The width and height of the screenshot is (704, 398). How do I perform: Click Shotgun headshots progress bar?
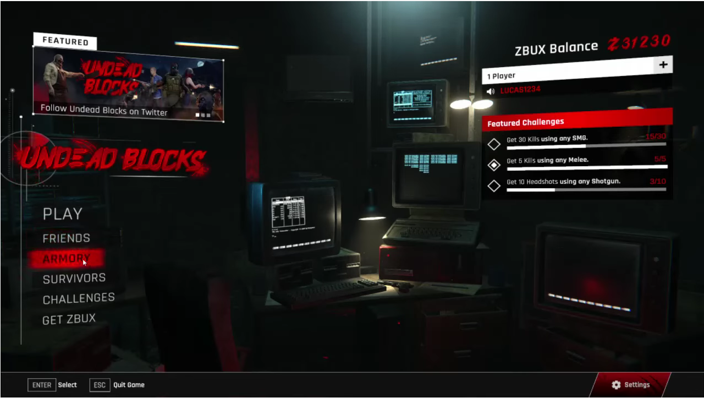pos(586,189)
